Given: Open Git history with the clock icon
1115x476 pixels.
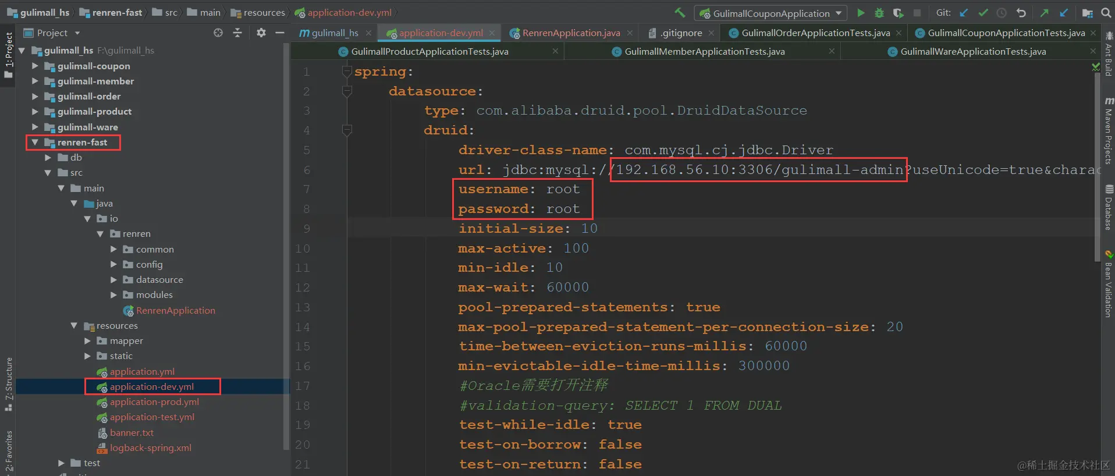Looking at the screenshot, I should coord(1002,13).
